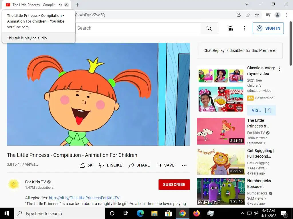Share the Little Princess video
The height and width of the screenshot is (219, 293).
tap(139, 165)
